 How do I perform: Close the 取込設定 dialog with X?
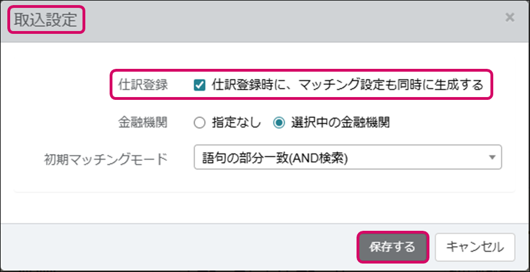[x=510, y=17]
